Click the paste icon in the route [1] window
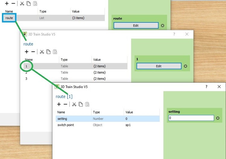Screen dimensions: 226x159 (x=87, y=104)
